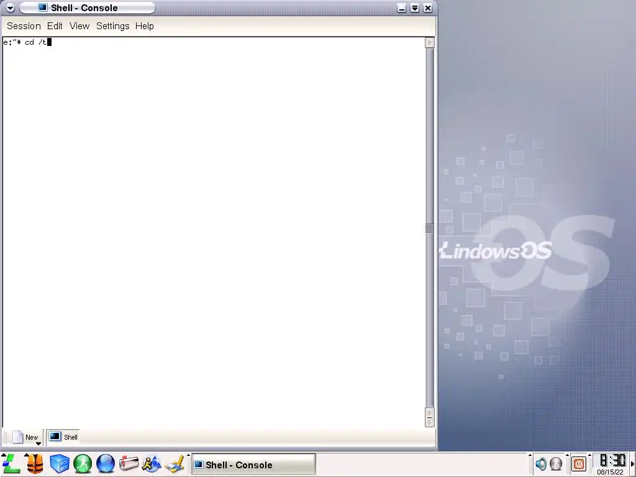Click the New session page icon

coord(18,437)
